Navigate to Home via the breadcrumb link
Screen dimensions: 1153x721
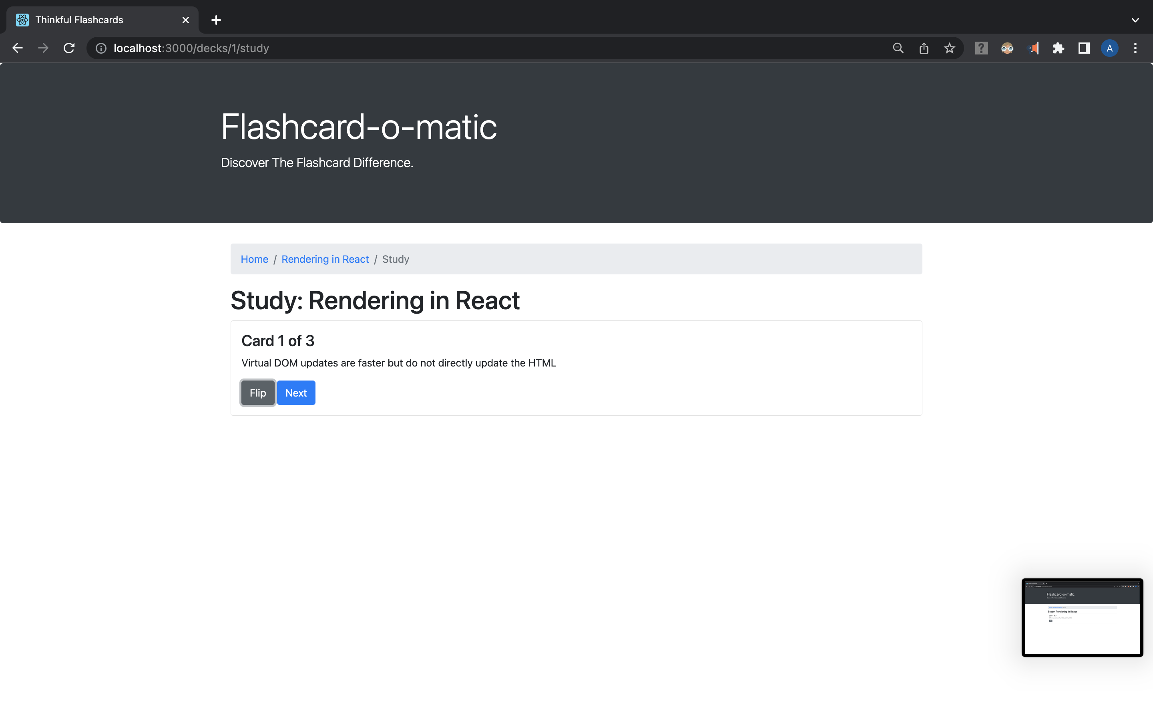coord(255,259)
